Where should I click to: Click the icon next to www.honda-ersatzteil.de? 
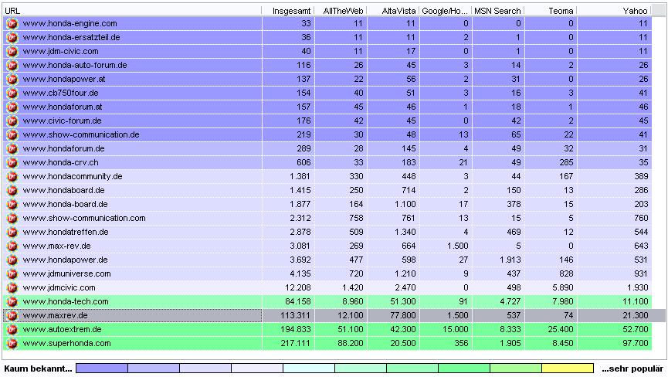tap(12, 38)
